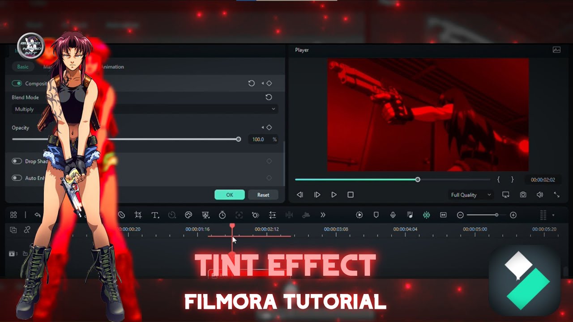The height and width of the screenshot is (322, 573).
Task: Open the Full Quality dropdown
Action: pyautogui.click(x=471, y=195)
